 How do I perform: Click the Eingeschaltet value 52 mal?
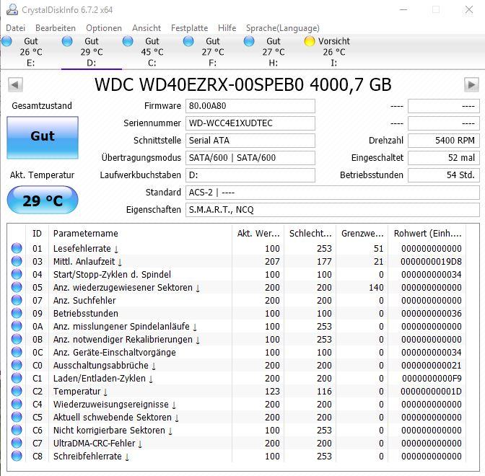[x=444, y=158]
